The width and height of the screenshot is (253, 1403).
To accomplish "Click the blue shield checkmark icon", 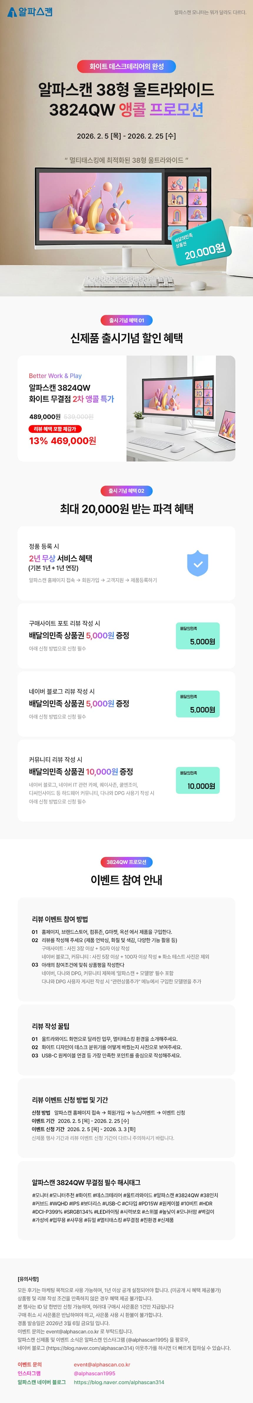I will tap(198, 563).
